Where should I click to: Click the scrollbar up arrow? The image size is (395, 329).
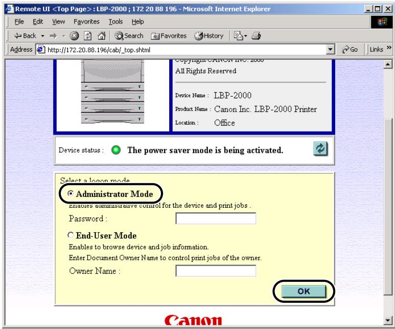click(x=388, y=64)
